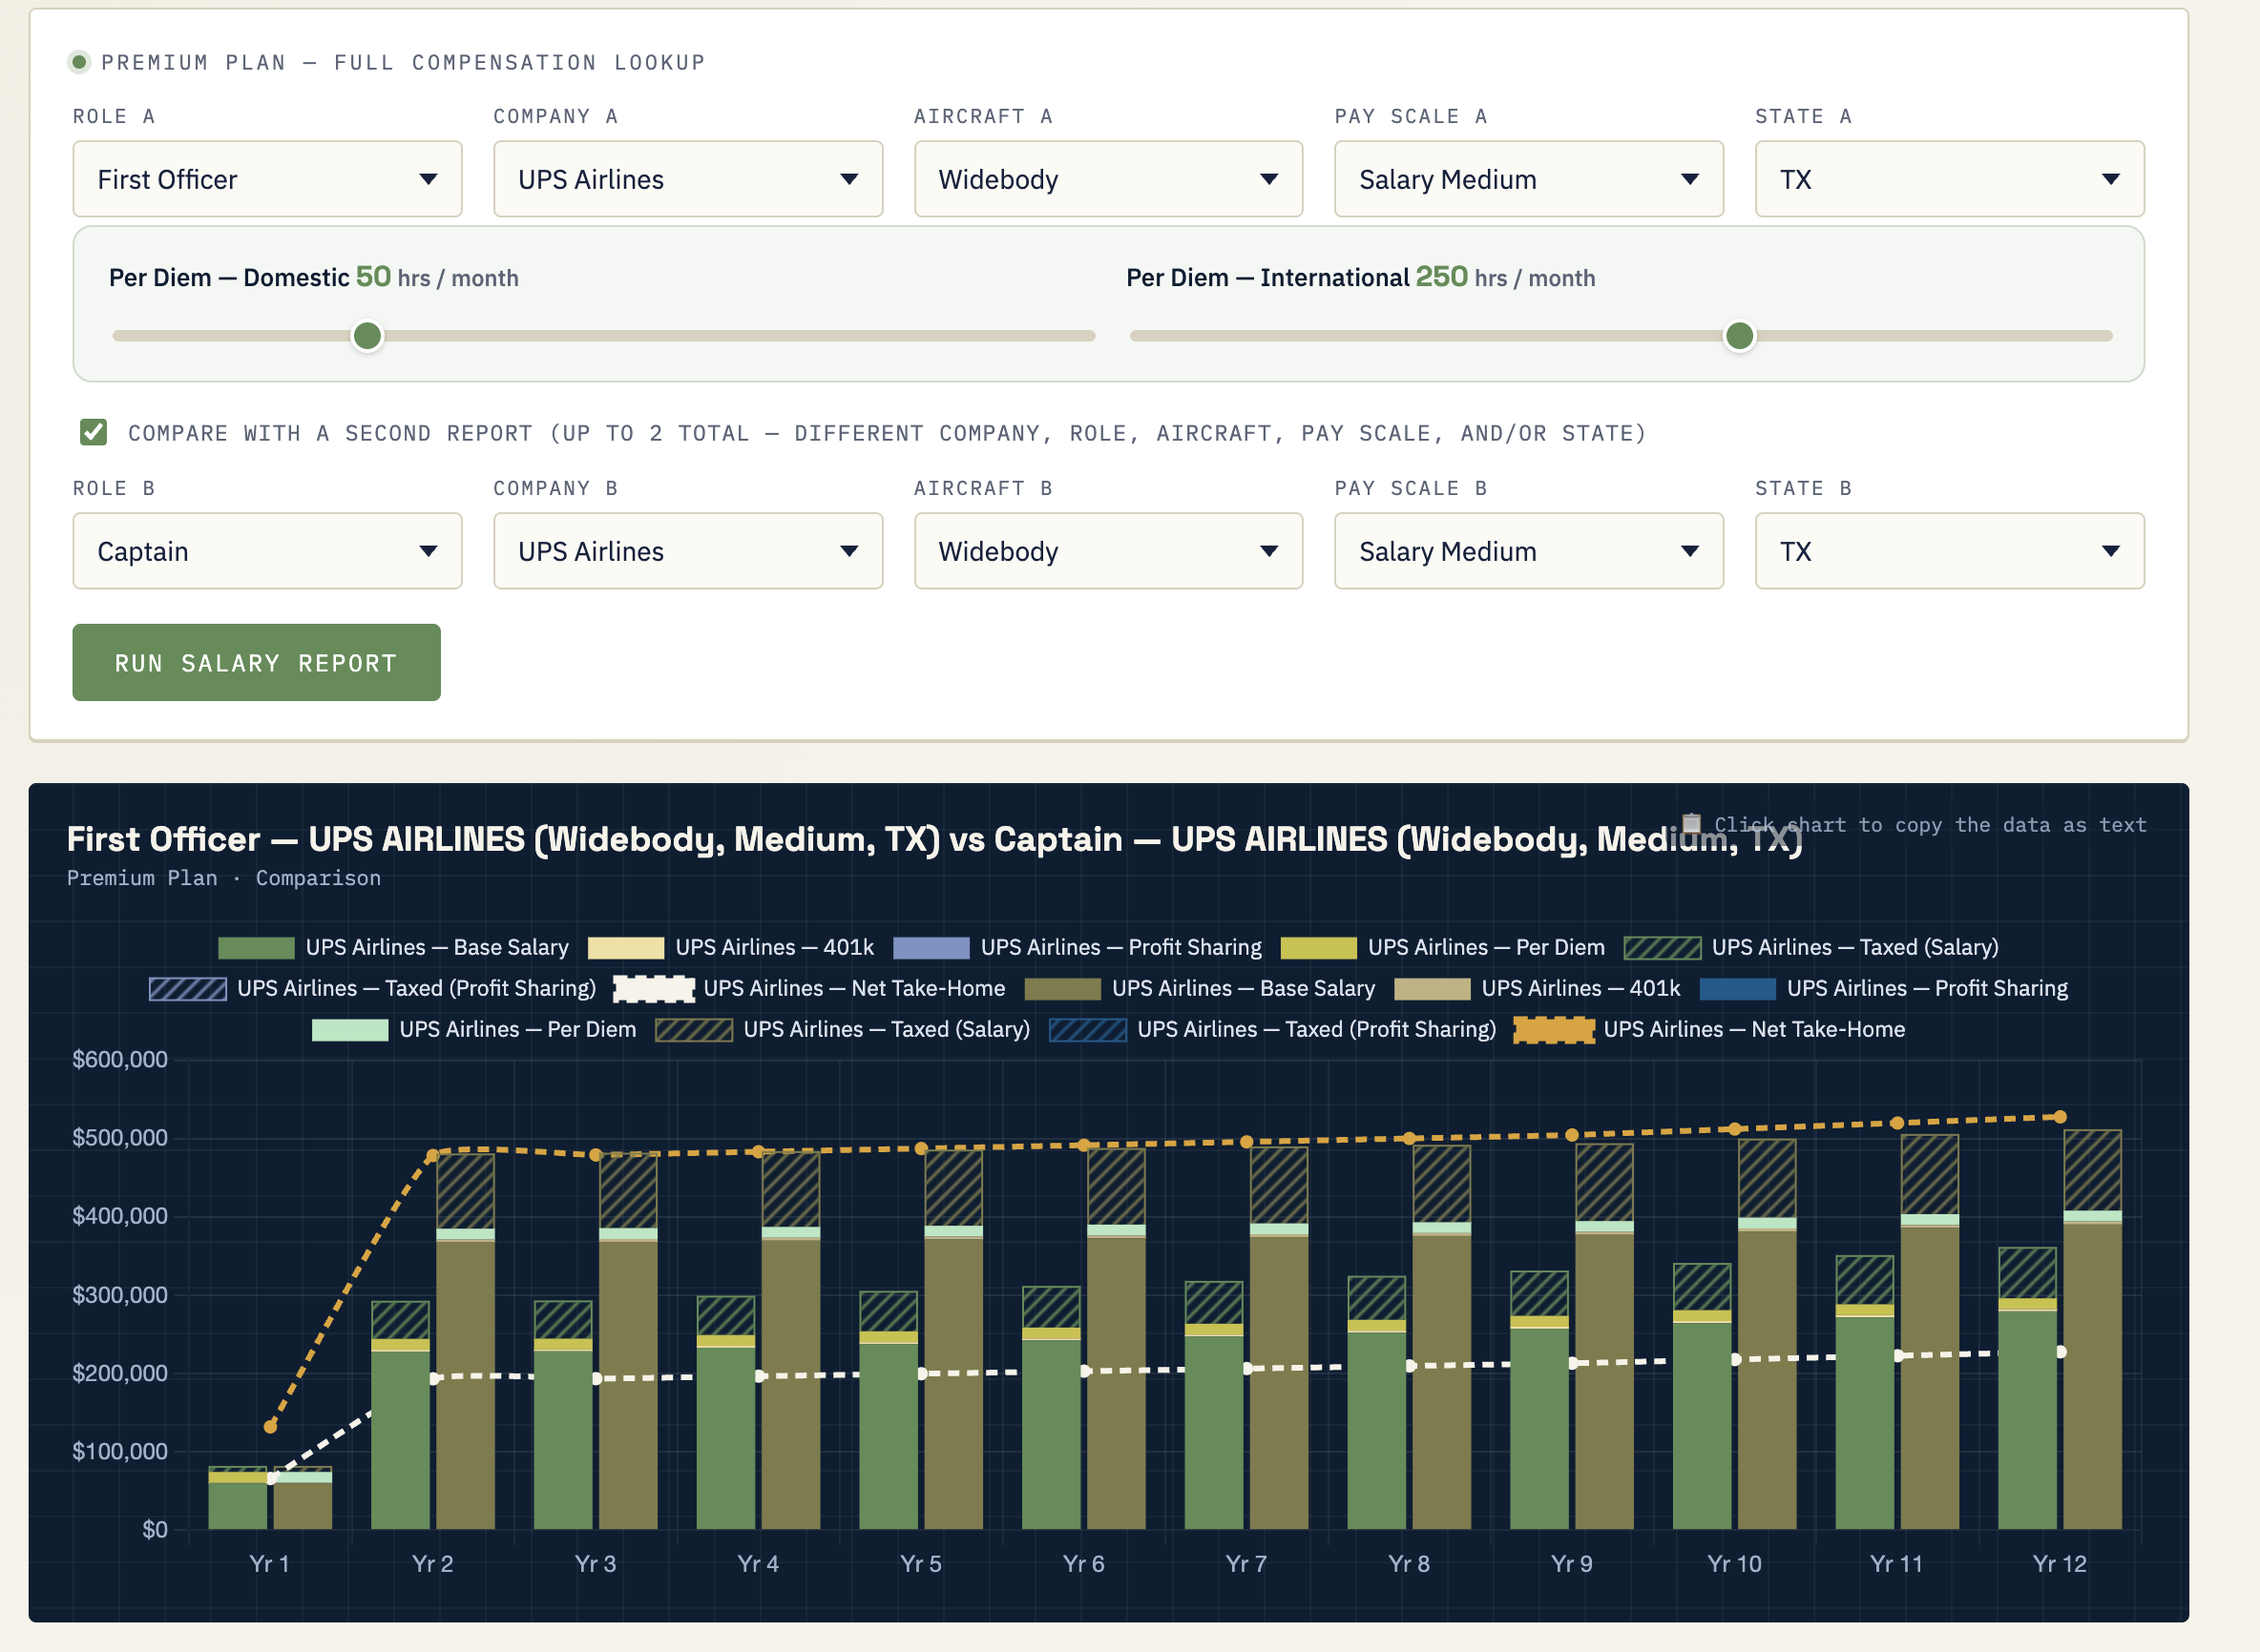
Task: Click the 'Click chart to copy the data as text' hint
Action: click(1930, 825)
